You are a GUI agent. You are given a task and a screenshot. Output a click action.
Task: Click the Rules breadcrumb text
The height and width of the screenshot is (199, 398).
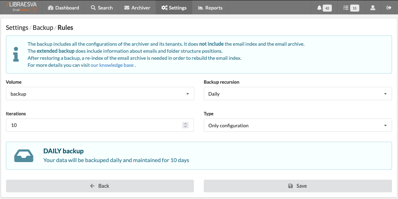(x=65, y=28)
